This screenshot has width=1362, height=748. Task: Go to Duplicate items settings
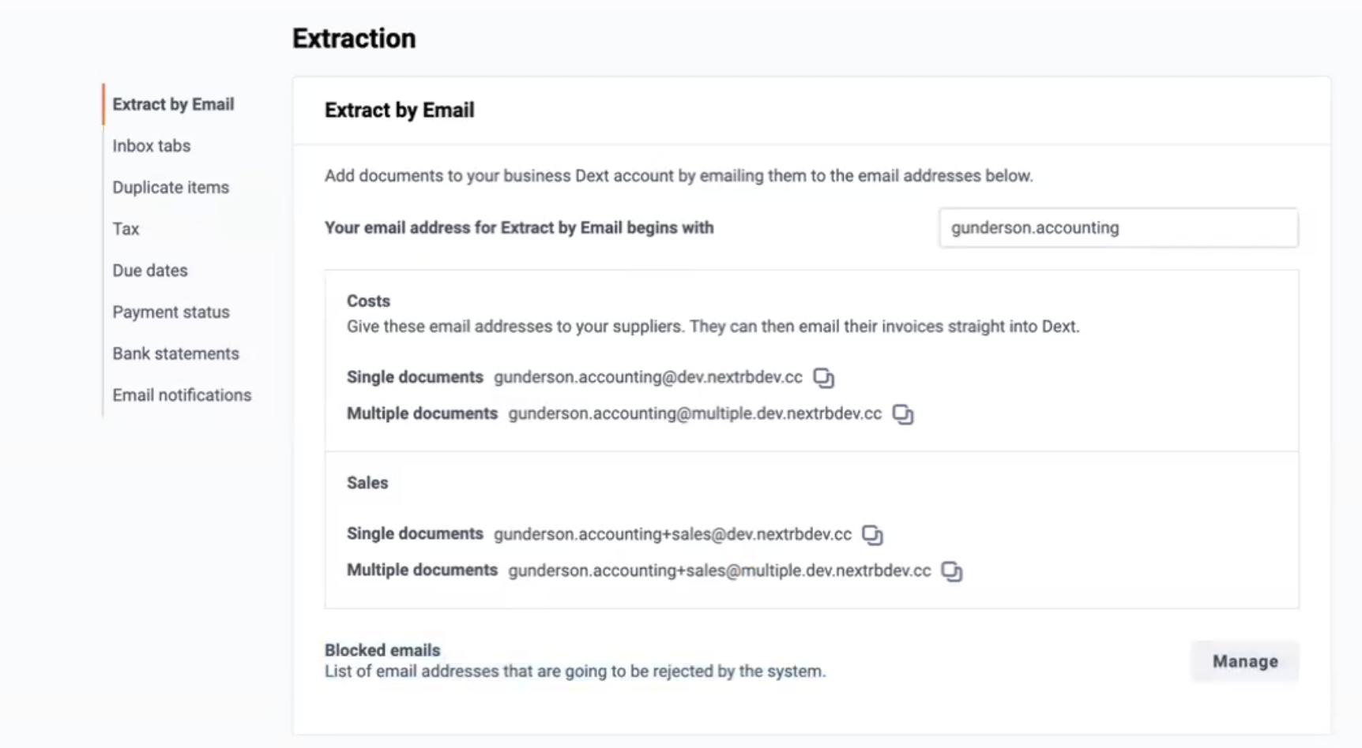click(171, 187)
